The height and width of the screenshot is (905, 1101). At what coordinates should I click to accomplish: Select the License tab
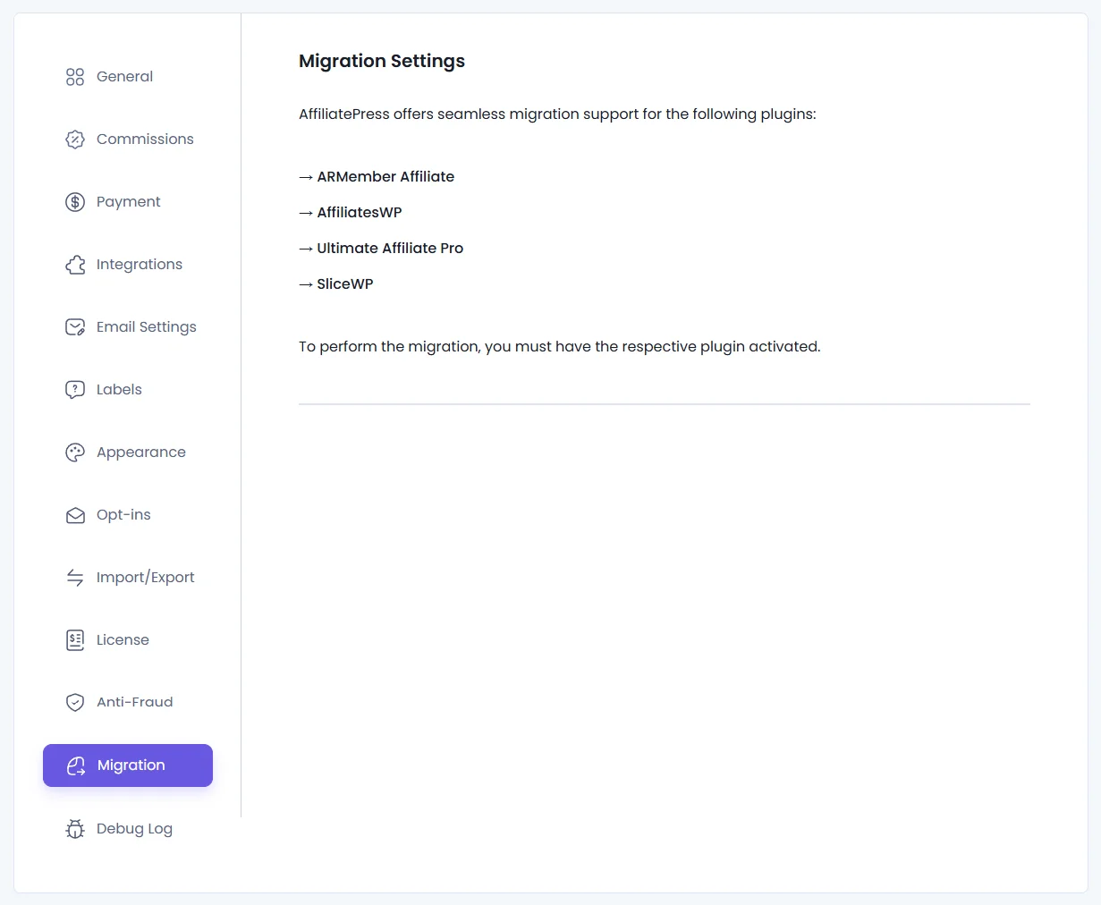128,640
